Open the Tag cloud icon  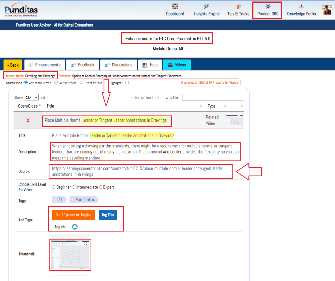click(x=75, y=227)
